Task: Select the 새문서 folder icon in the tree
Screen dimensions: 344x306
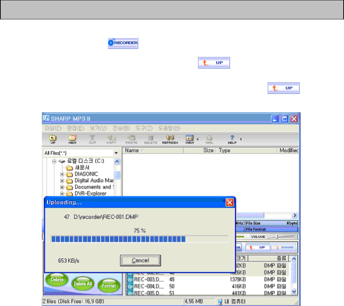Action: [69, 168]
